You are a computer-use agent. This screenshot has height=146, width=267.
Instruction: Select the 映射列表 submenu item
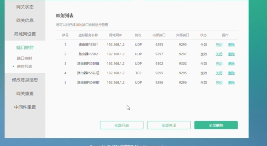click(x=24, y=67)
